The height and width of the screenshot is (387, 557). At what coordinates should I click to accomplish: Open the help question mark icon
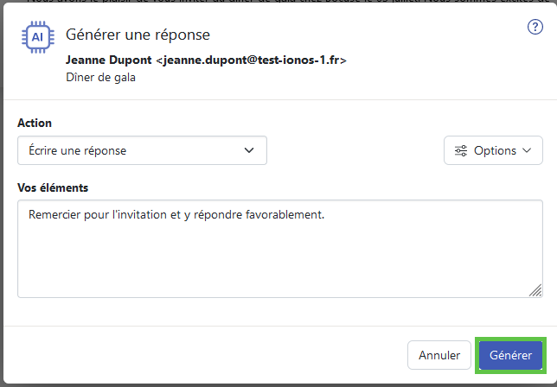tap(535, 27)
